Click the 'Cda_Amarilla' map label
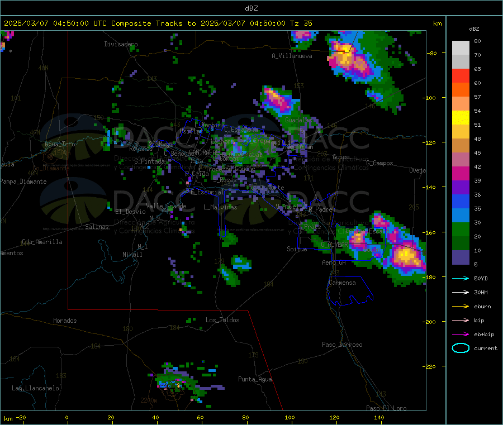Screen dimensions: 503x425 (x=42, y=242)
